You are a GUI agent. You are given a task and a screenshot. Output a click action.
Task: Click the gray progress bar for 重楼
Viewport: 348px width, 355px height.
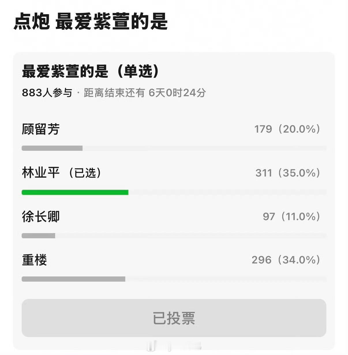[x=74, y=279]
